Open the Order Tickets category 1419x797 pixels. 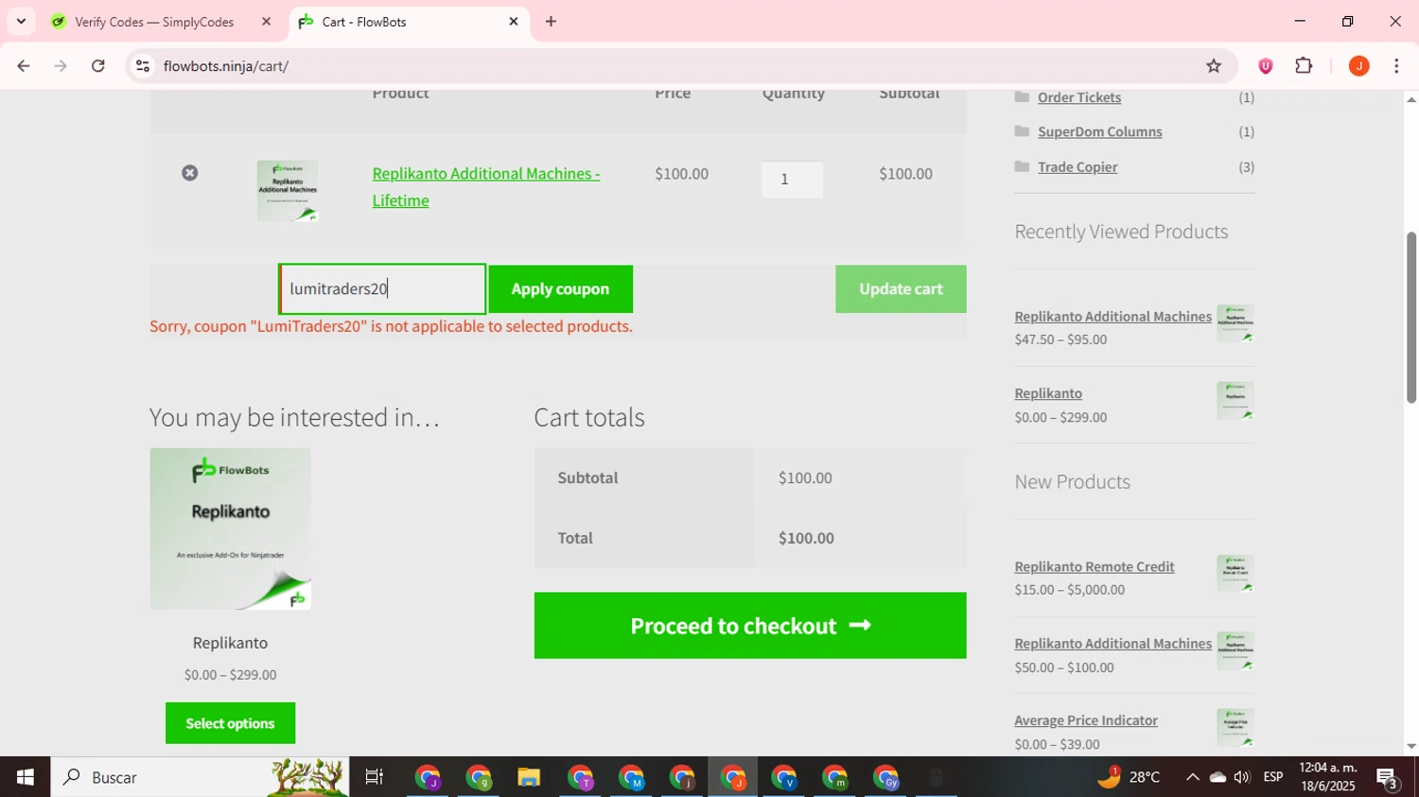click(x=1079, y=97)
